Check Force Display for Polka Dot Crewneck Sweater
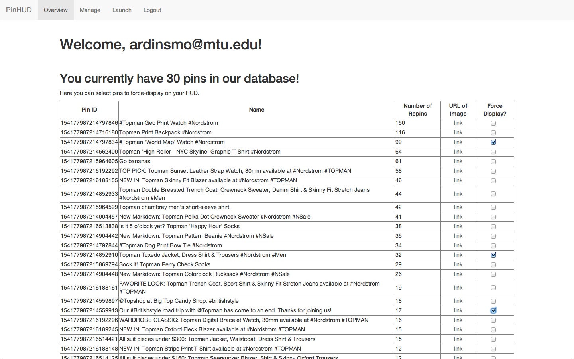 click(493, 217)
